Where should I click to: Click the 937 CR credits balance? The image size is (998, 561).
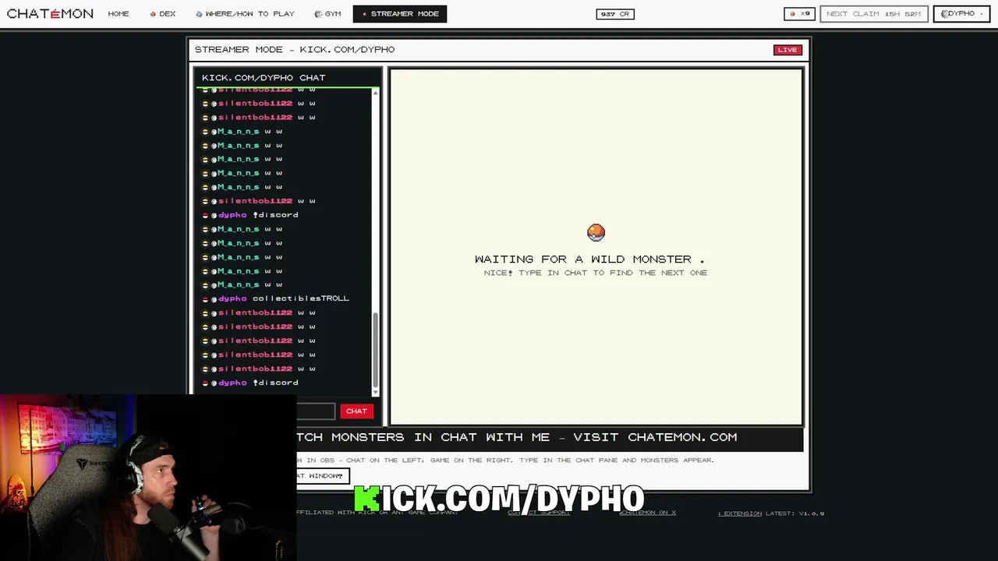pos(615,14)
